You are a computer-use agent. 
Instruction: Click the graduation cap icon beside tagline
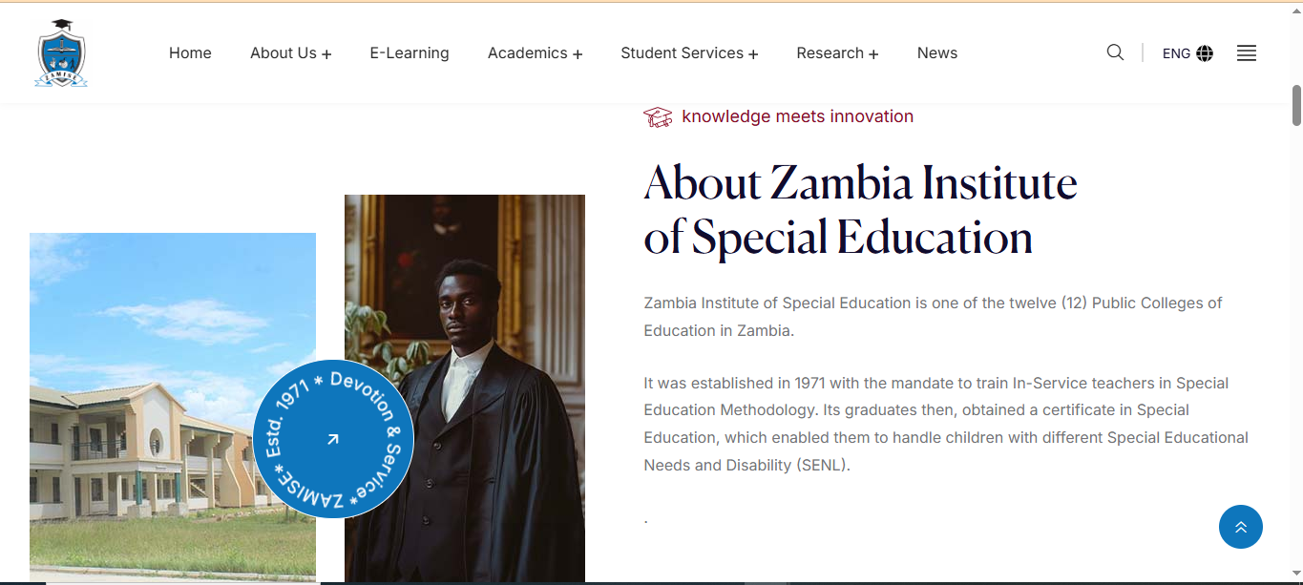click(x=658, y=117)
